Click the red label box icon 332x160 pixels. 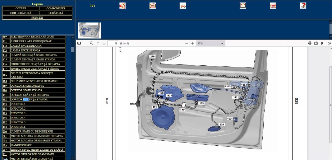(x=273, y=6)
